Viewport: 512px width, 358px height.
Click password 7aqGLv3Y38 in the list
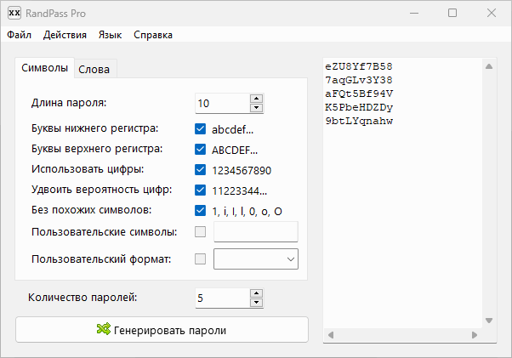[x=359, y=80]
